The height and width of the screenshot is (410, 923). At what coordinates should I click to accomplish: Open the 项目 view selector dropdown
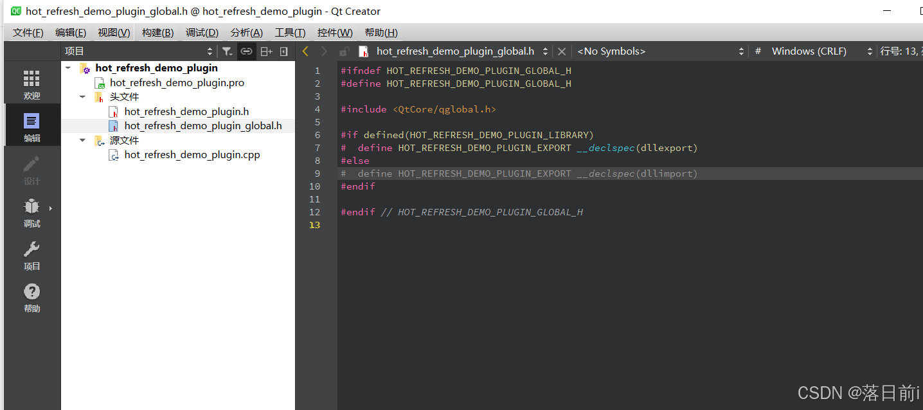pyautogui.click(x=138, y=51)
